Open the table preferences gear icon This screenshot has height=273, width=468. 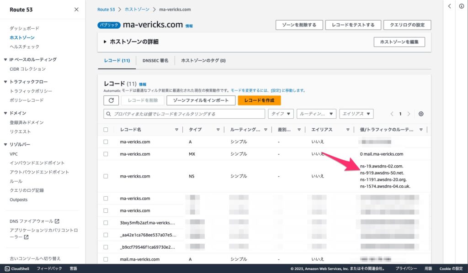pyautogui.click(x=421, y=114)
